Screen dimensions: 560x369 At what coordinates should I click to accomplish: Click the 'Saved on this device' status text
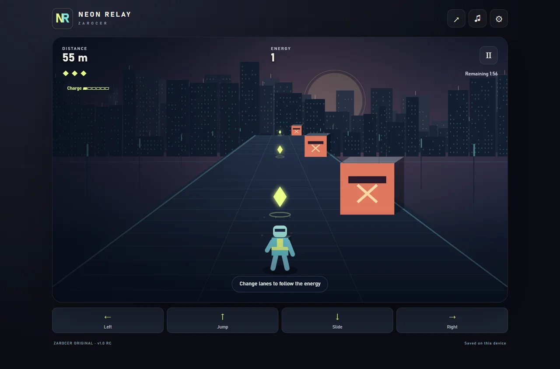tap(485, 343)
